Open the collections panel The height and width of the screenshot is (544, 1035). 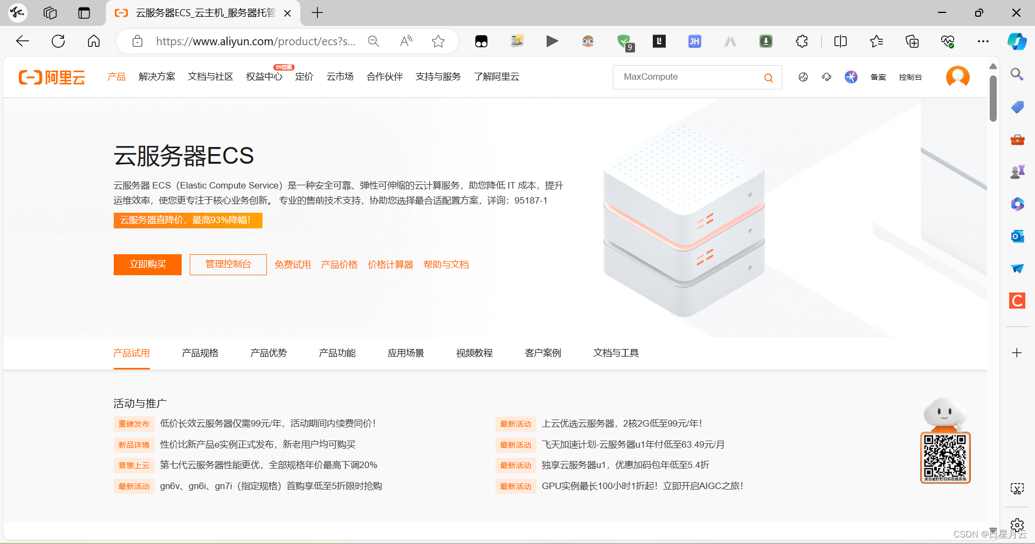pyautogui.click(x=912, y=41)
